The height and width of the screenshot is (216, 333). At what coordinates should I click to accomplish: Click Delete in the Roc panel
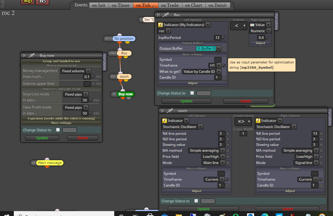pyautogui.click(x=246, y=101)
